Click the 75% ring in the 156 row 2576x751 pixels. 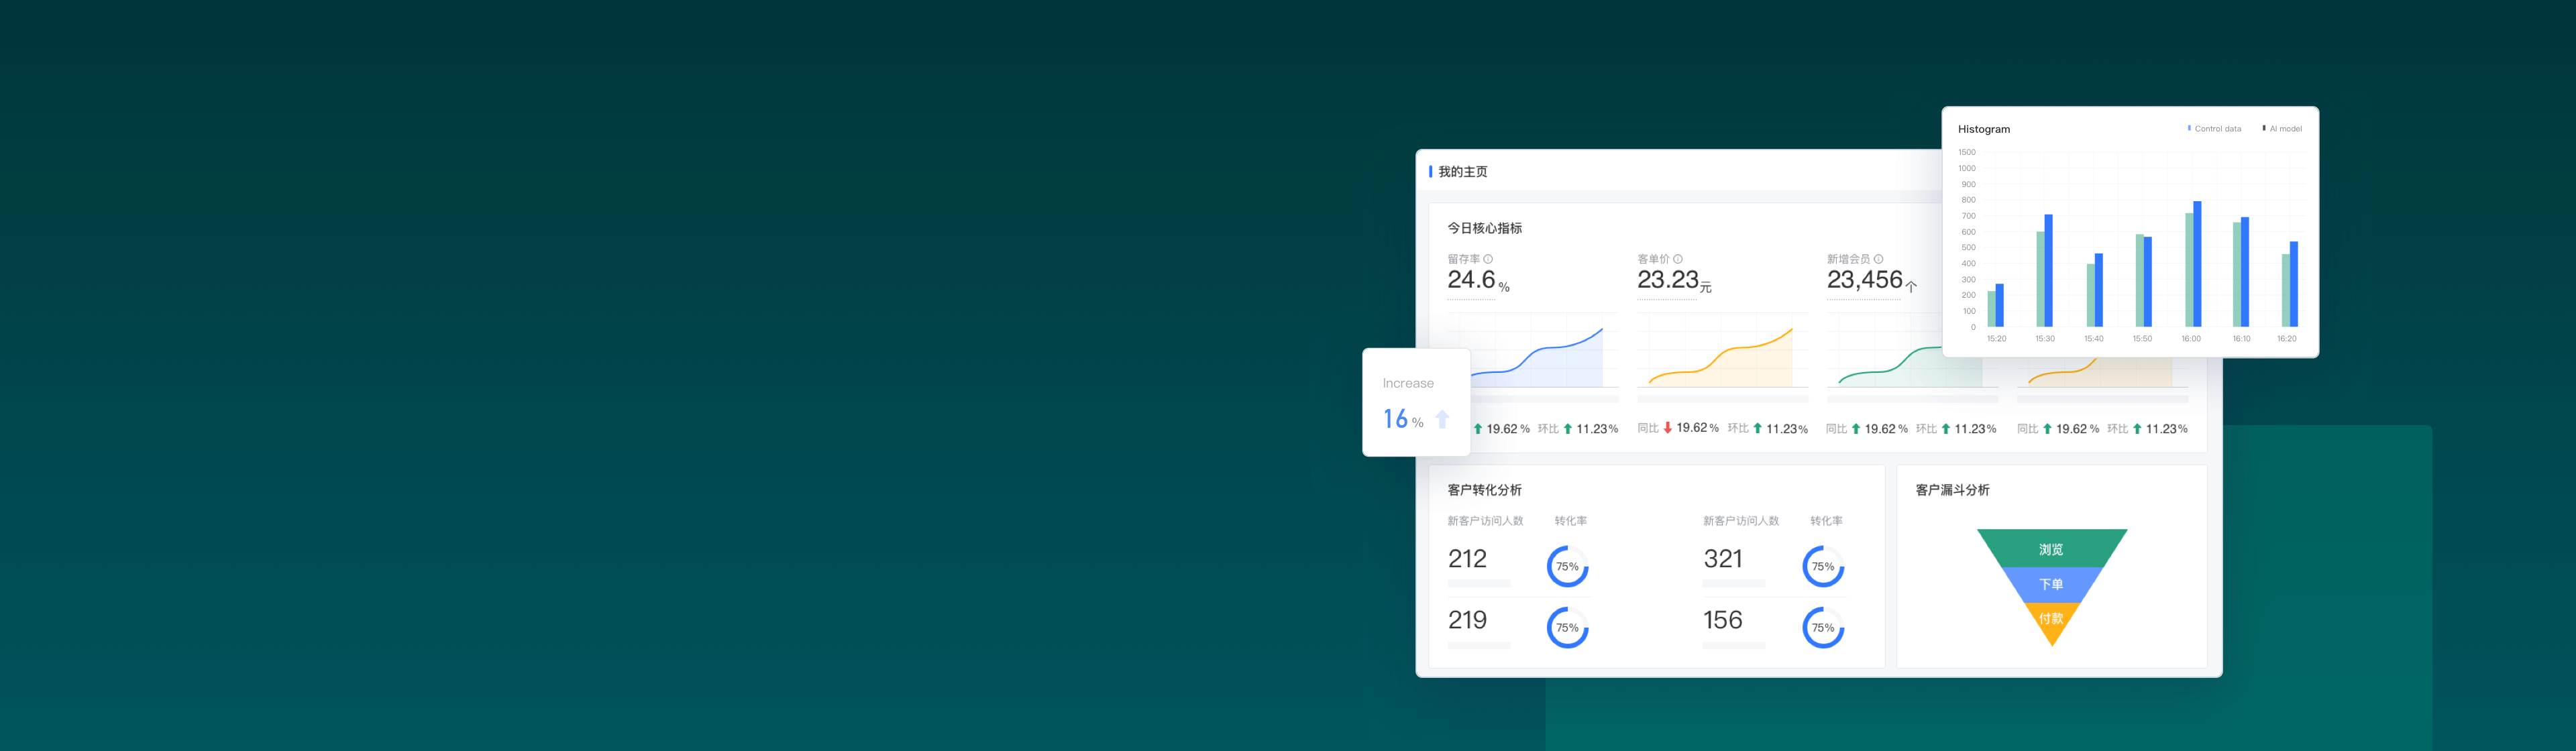(1823, 627)
